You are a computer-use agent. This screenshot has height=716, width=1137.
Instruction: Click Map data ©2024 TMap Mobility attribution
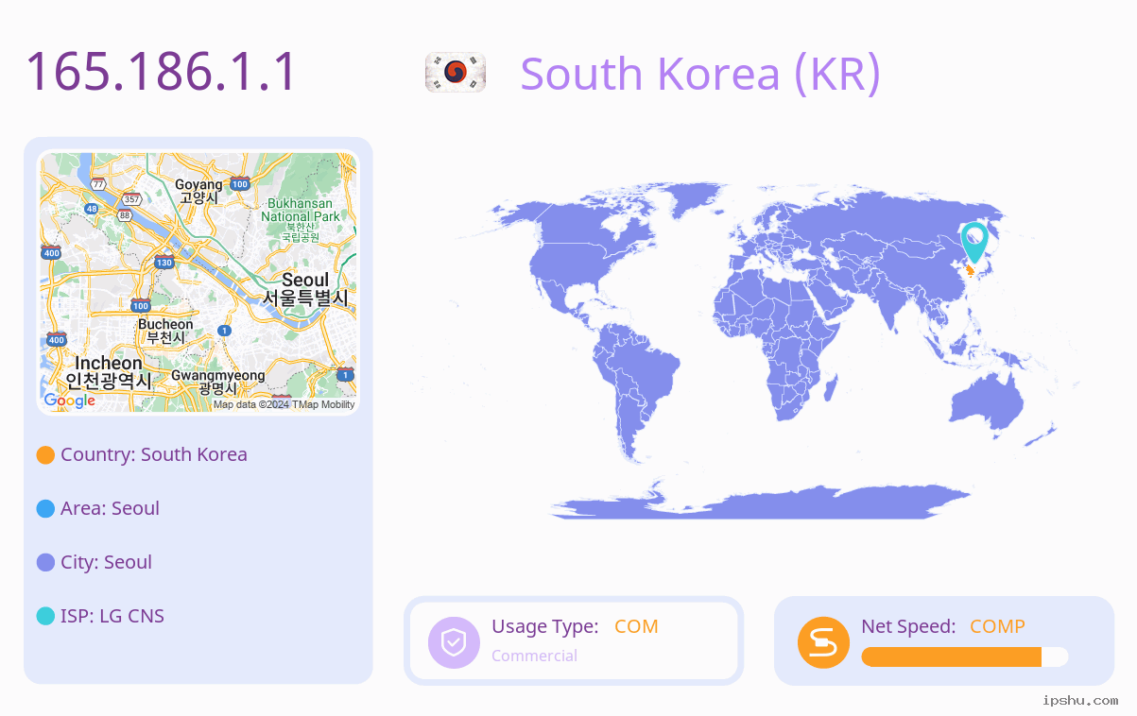284,404
